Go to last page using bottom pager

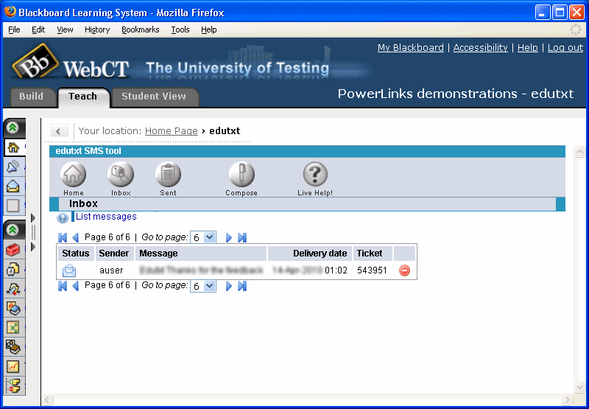tap(242, 286)
